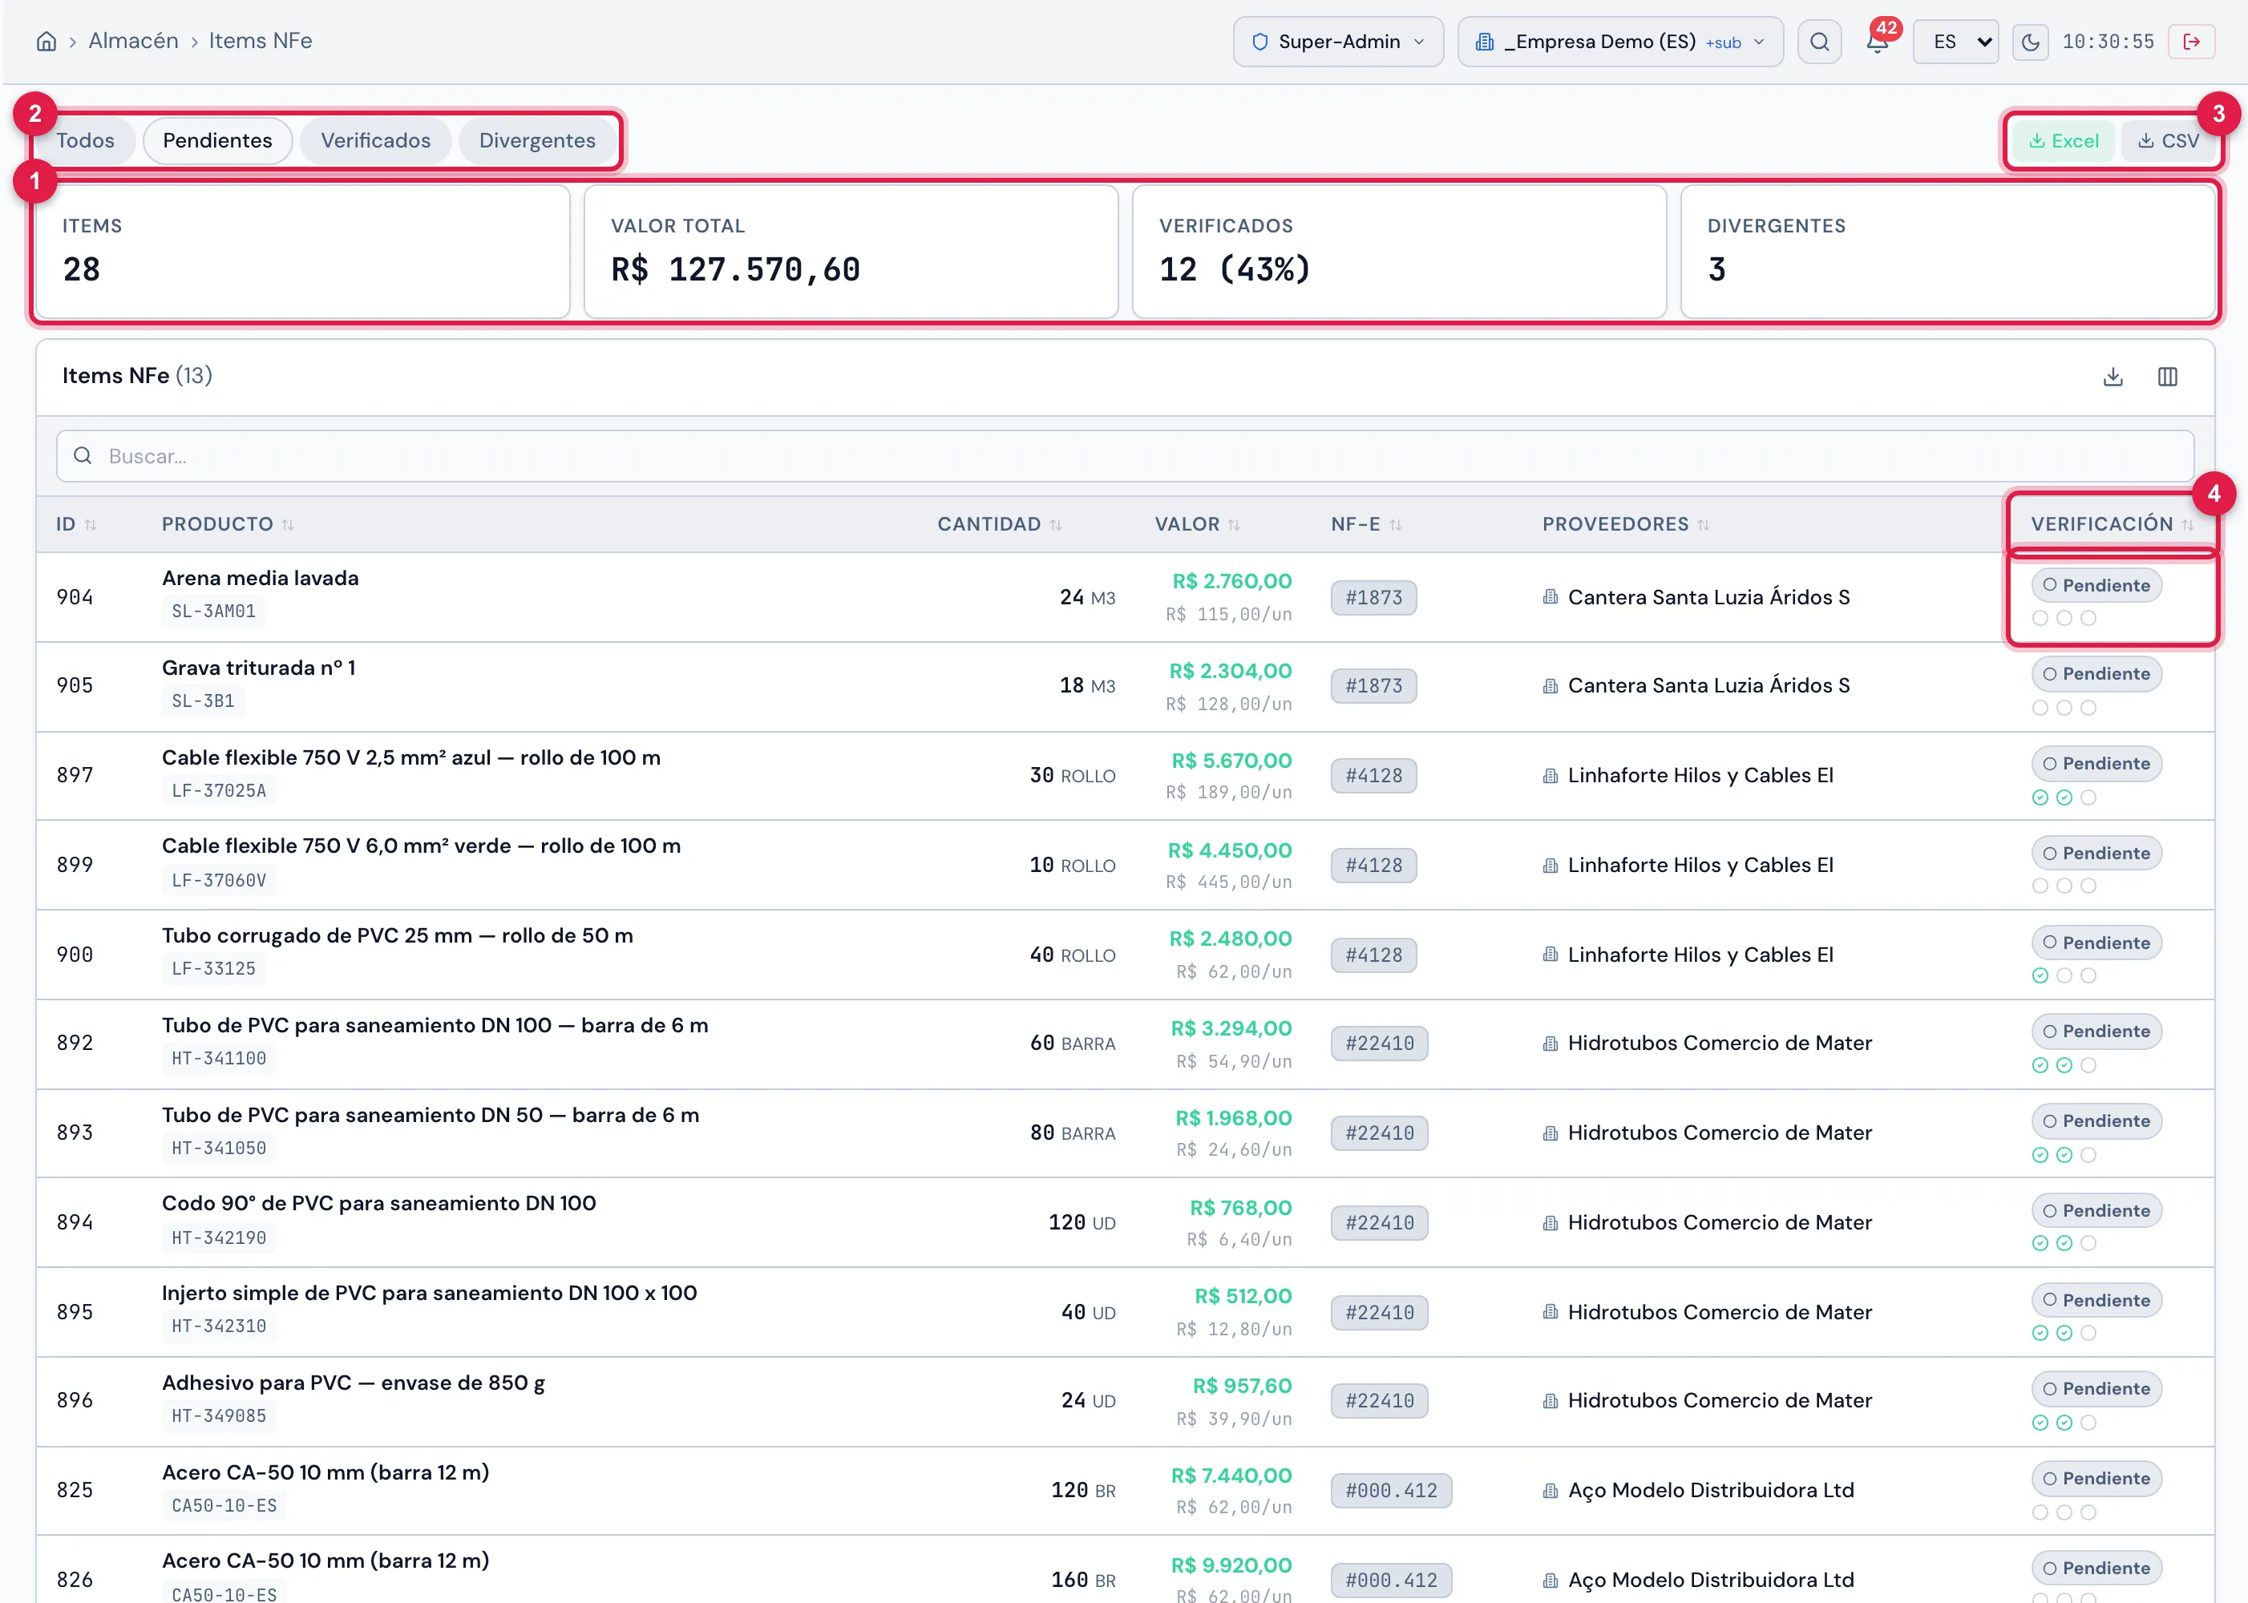Sort by ID column arrows
This screenshot has height=1603, width=2248.
(x=91, y=525)
